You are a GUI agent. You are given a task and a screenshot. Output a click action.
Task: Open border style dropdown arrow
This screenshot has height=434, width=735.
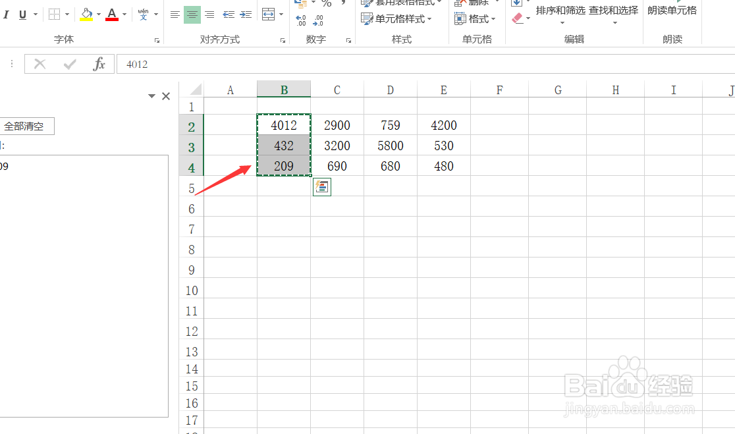[67, 14]
